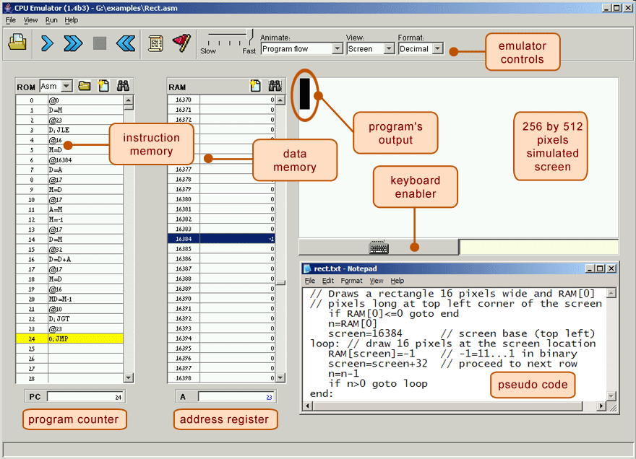The width and height of the screenshot is (636, 459).
Task: Click the Load Program folder icon in the toolbar
Action: (17, 43)
